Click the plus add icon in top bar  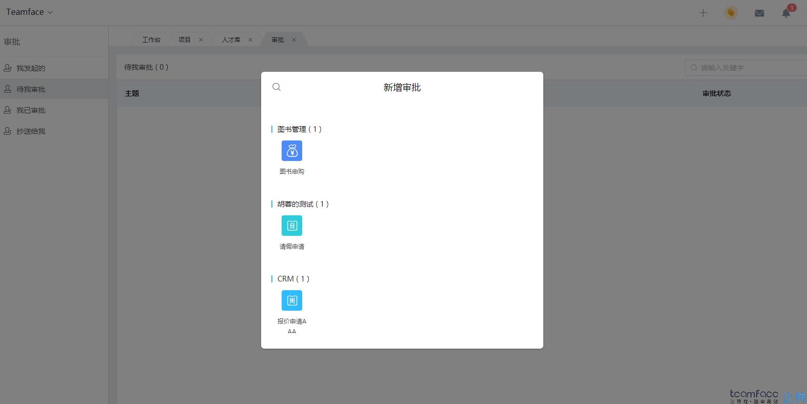[x=703, y=13]
